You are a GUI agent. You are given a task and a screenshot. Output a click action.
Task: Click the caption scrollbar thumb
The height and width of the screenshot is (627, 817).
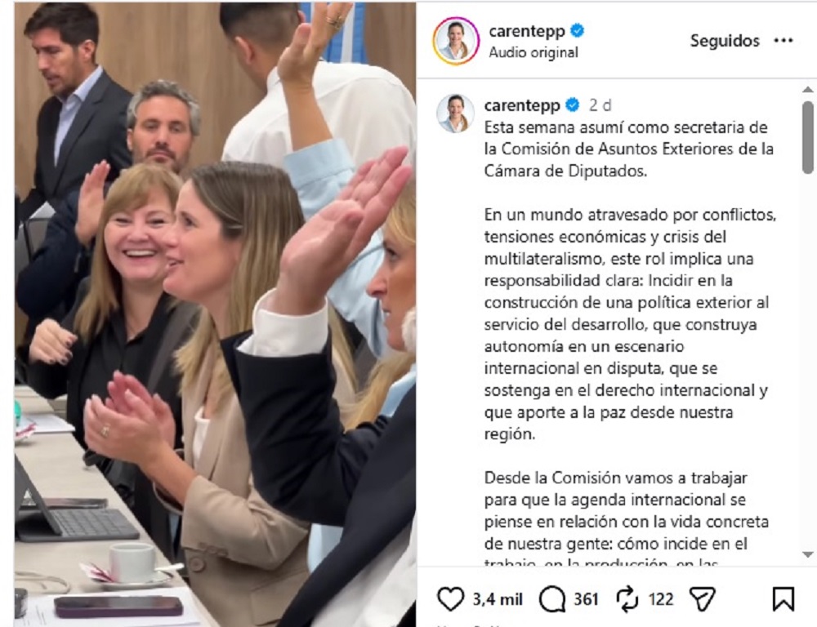coord(808,137)
